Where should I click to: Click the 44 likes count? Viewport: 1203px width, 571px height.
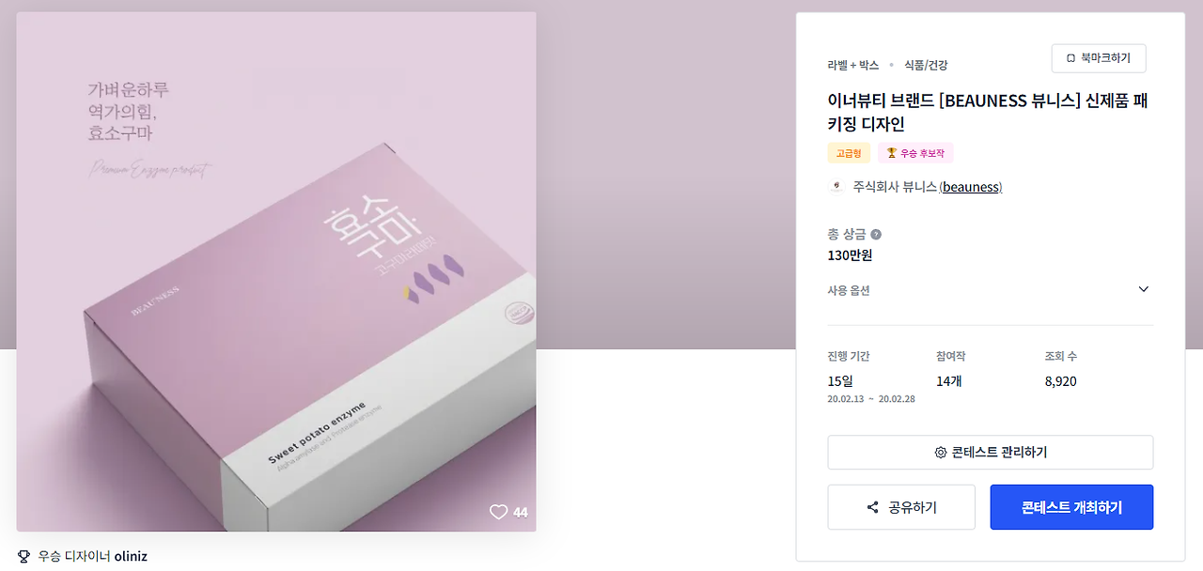(520, 513)
